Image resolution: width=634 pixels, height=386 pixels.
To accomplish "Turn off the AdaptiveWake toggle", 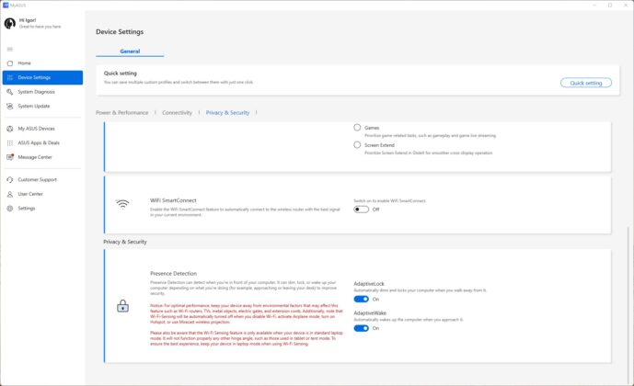I will [361, 328].
